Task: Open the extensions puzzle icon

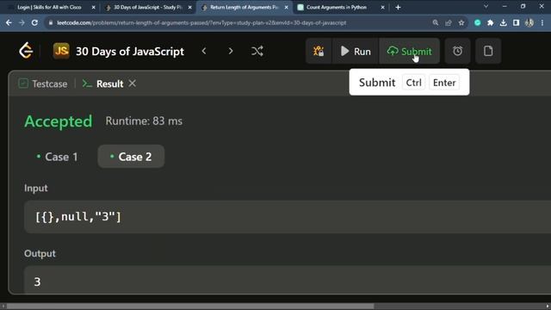Action: [x=490, y=22]
